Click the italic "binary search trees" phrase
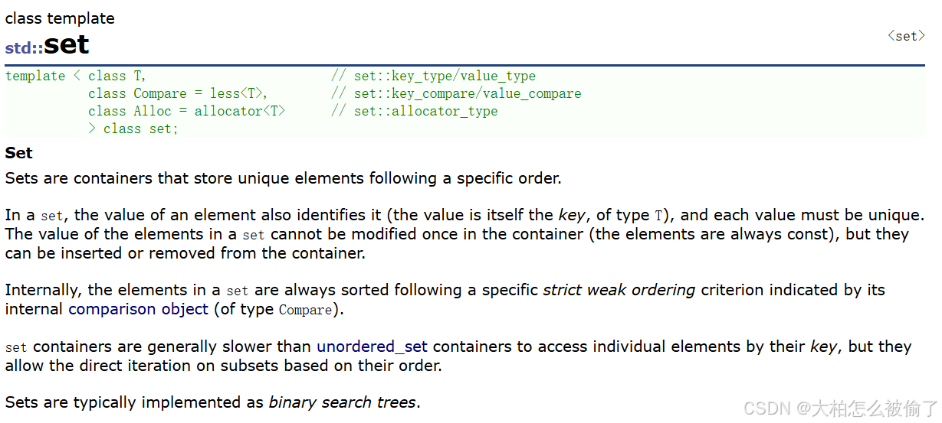 (342, 402)
